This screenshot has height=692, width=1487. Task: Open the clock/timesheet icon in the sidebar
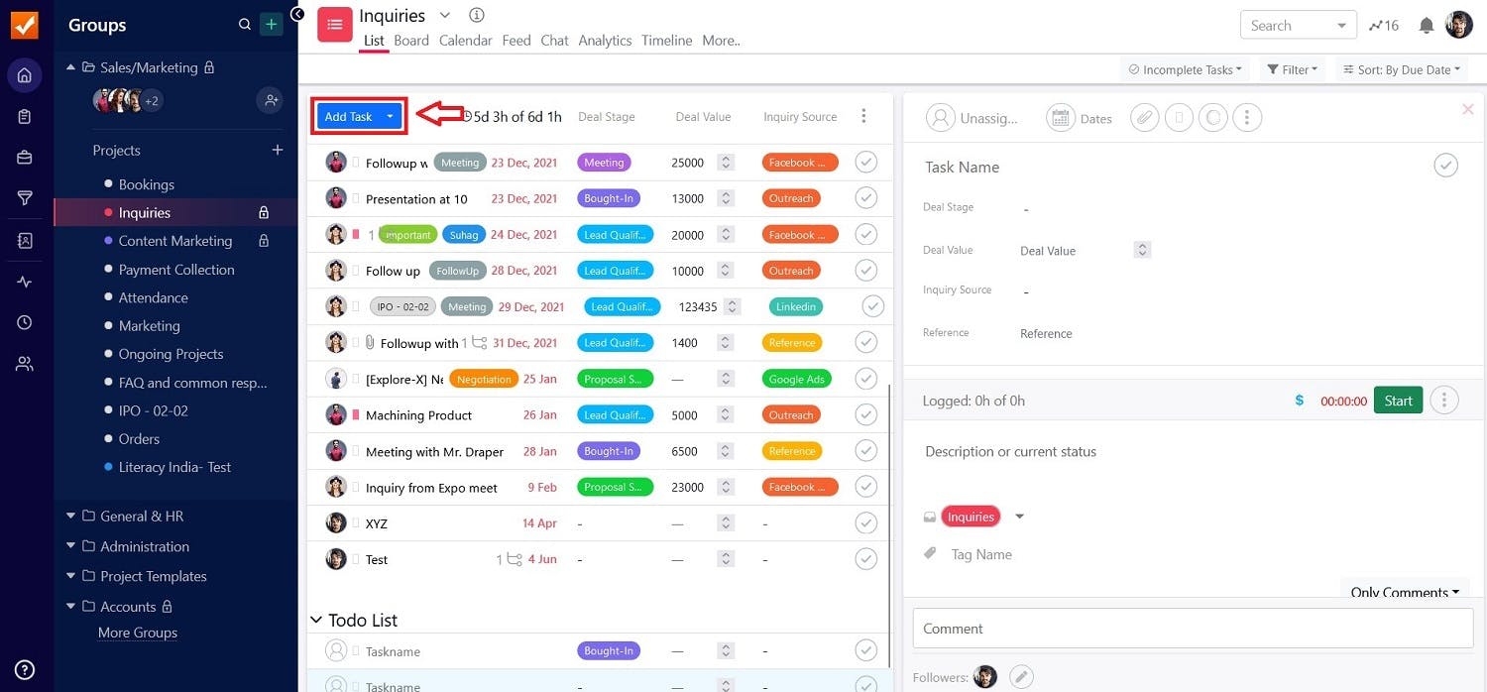[25, 321]
